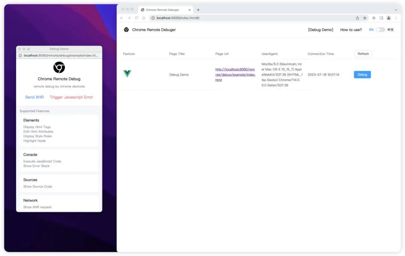Click Display Html Tags text
The height and width of the screenshot is (256, 405).
click(37, 127)
